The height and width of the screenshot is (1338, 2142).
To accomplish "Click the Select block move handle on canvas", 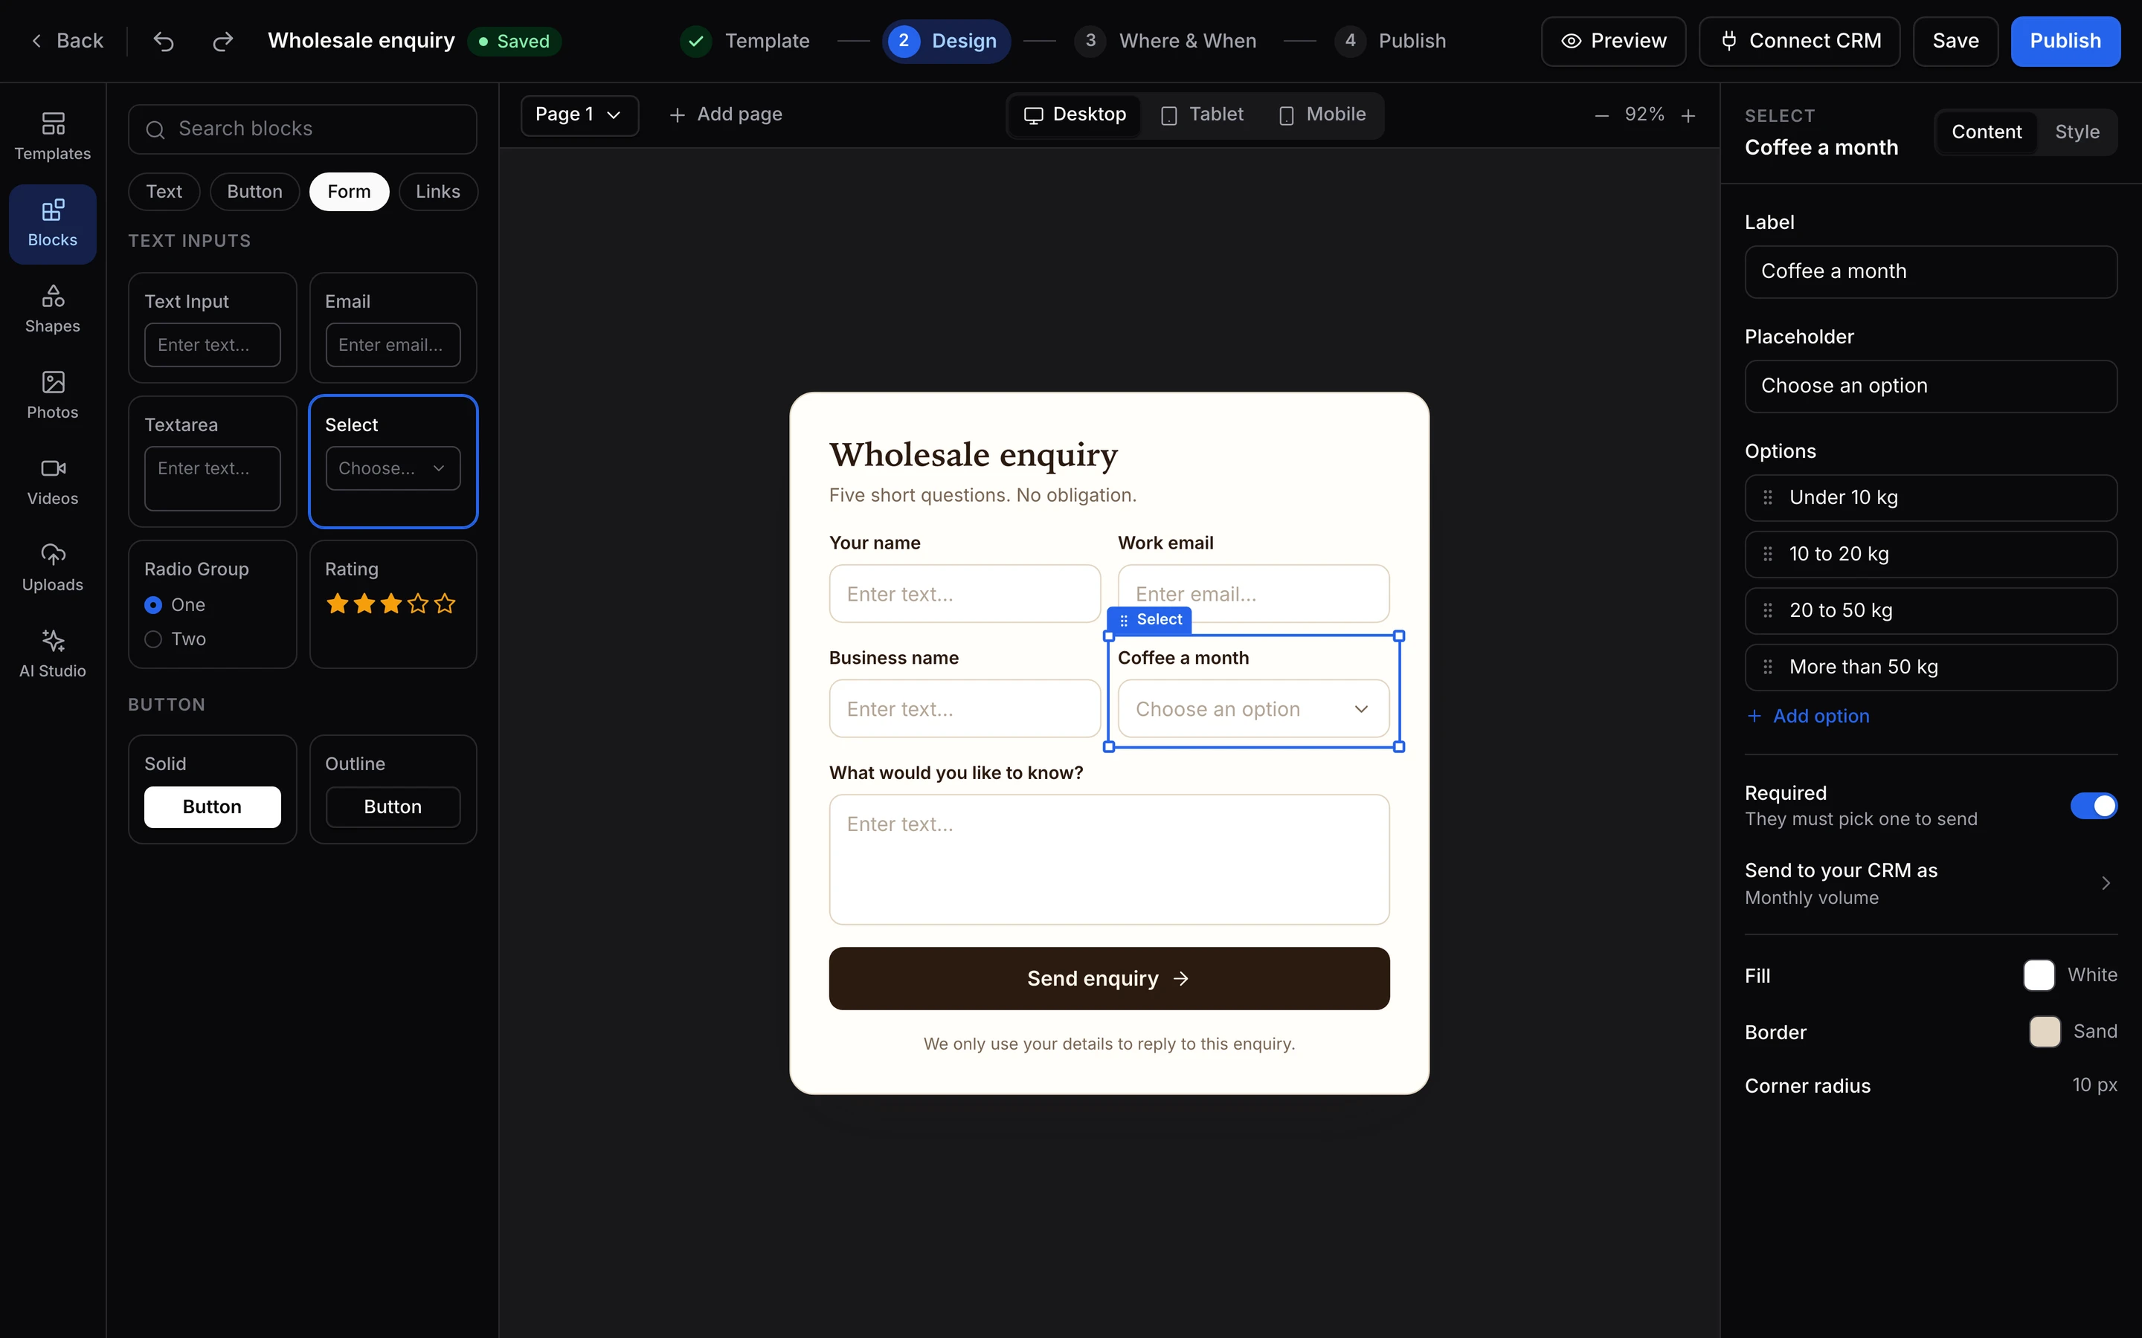I will click(1124, 621).
